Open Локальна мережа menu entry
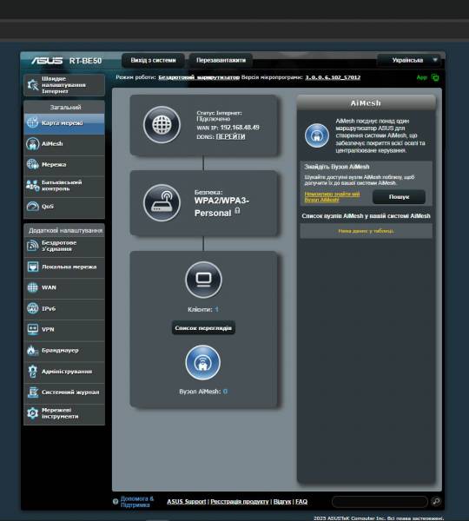The height and width of the screenshot is (521, 469). pyautogui.click(x=64, y=267)
